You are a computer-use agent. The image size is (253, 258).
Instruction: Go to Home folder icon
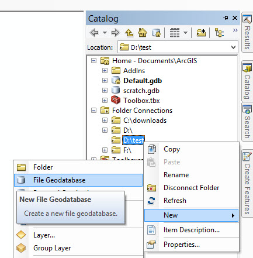(143, 32)
